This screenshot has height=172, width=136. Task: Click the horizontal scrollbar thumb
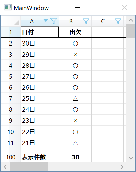tap(29, 167)
